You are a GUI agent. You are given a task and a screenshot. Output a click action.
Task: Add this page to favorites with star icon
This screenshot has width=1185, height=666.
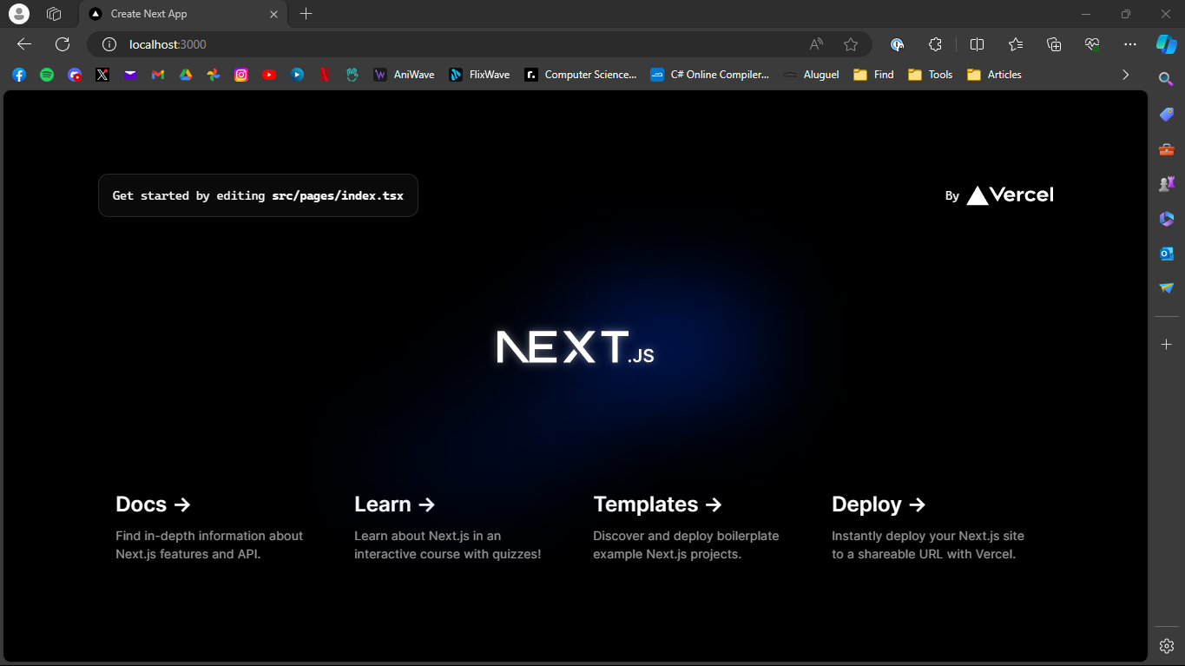[x=851, y=44]
